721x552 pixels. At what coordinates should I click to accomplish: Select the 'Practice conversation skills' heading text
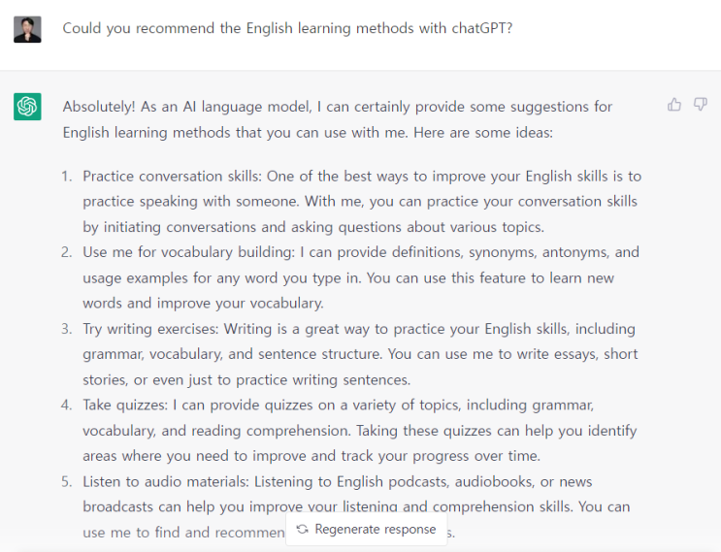171,177
